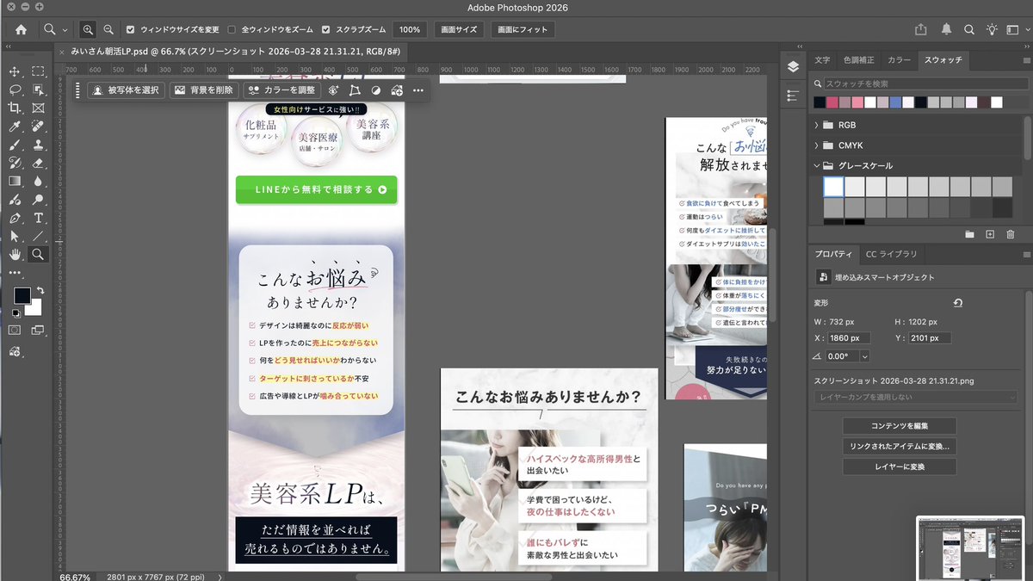
Task: Expand the CMYK swatch group
Action: (816, 145)
